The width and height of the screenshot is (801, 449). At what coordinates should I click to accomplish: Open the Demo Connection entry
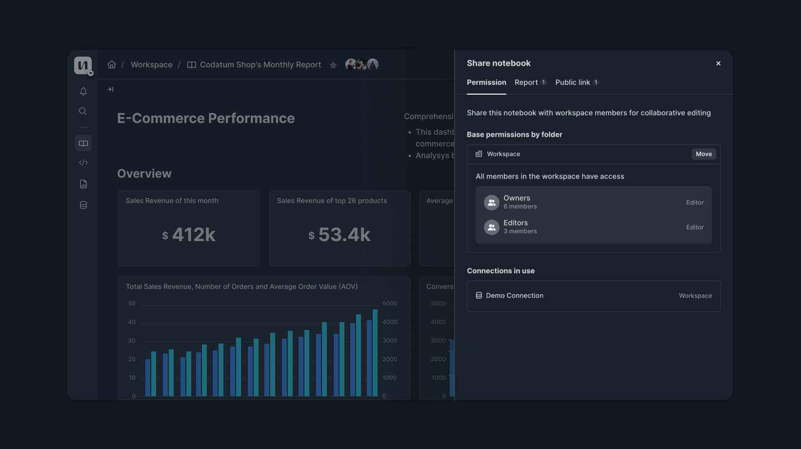594,296
